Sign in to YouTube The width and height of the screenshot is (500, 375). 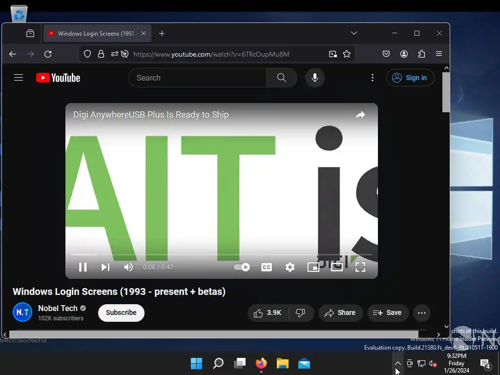(410, 78)
